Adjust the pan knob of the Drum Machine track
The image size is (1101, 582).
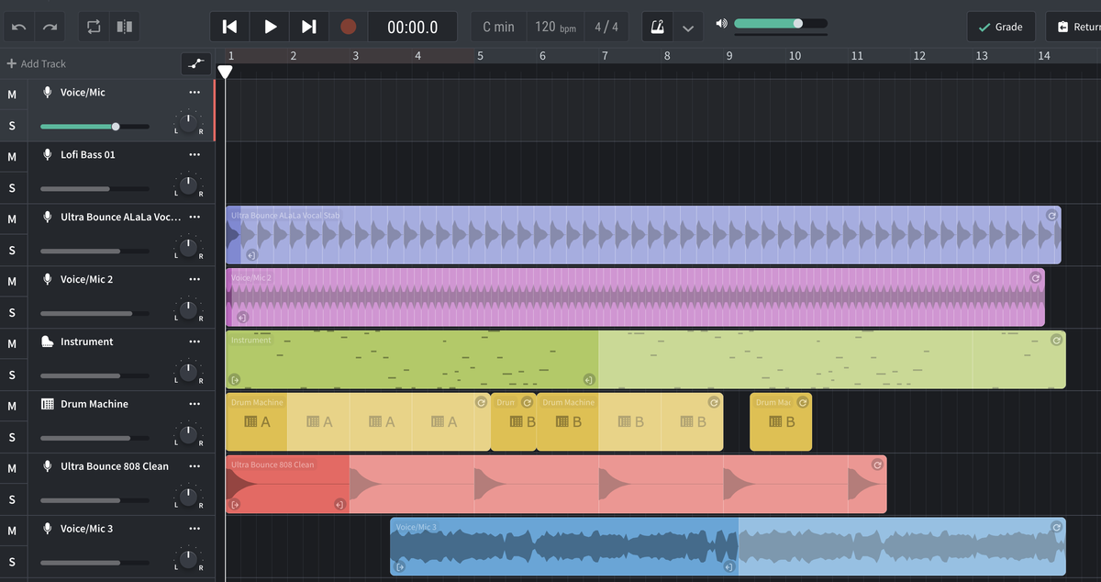[x=188, y=435]
